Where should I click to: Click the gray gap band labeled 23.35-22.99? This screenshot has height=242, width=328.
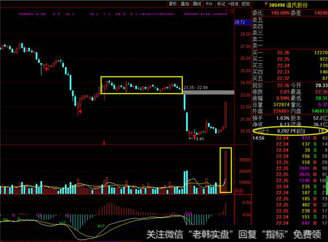pyautogui.click(x=209, y=92)
